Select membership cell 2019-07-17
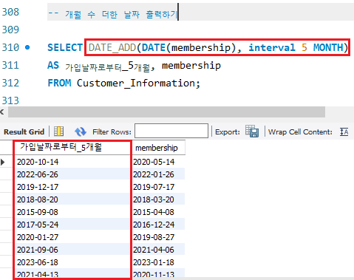 158,187
